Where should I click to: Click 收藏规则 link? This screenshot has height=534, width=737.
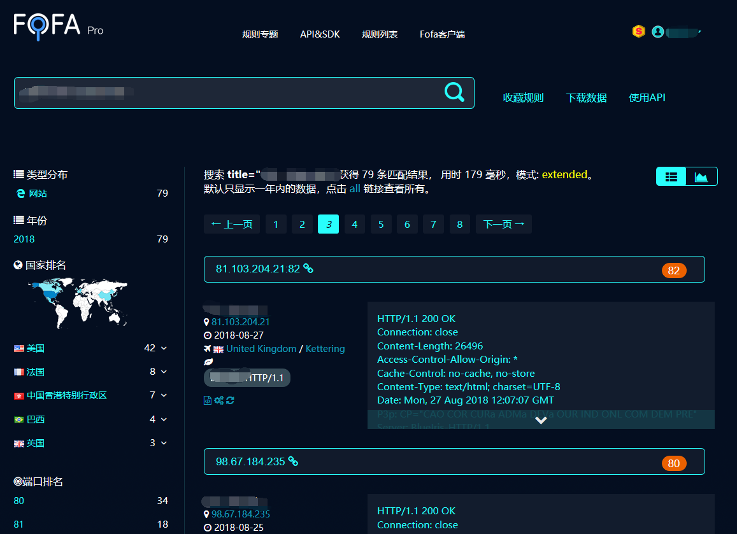point(523,97)
